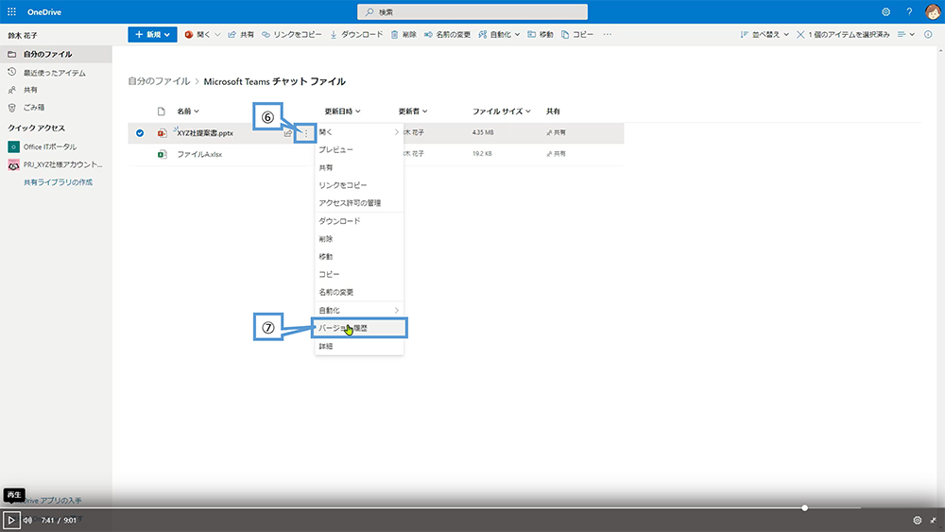Screen dimensions: 945x532
Task: Expand the 自動化 submenu in context menu
Action: [358, 310]
